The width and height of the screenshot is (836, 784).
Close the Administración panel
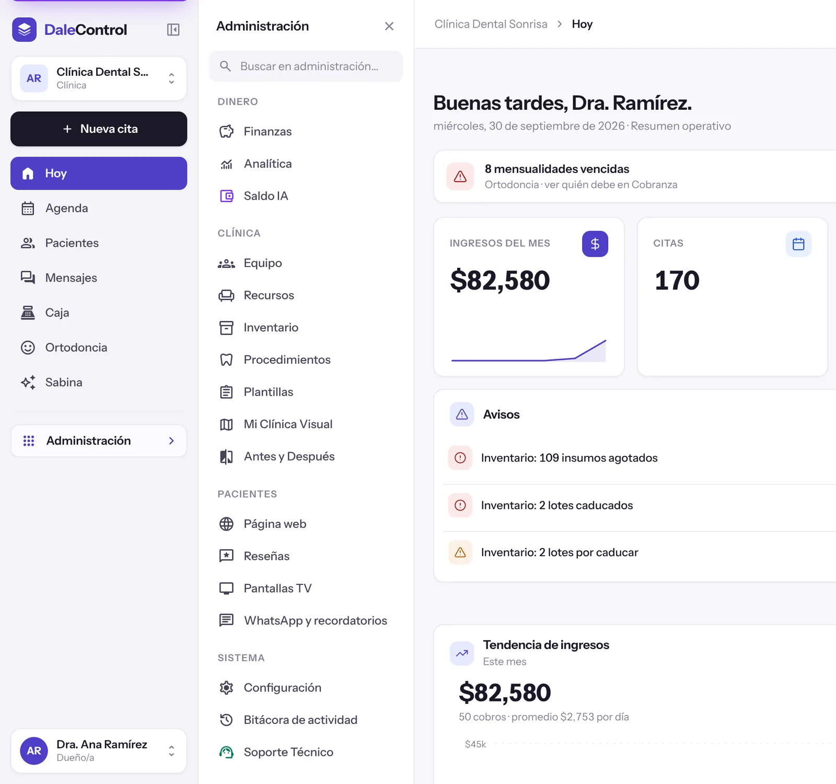pos(389,26)
